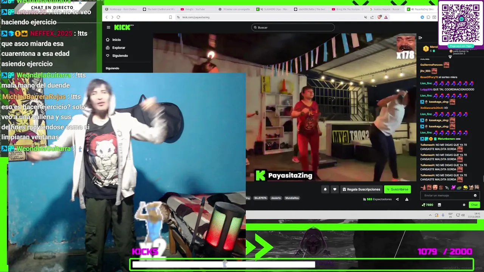Switch input language ESP indicator
Image resolution: width=484 pixels, height=272 pixels.
pos(450,215)
